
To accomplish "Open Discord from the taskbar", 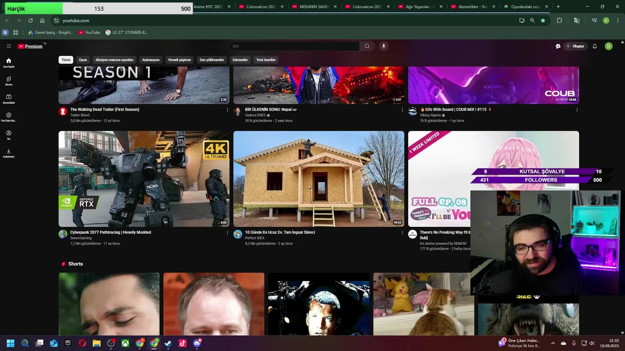I will [x=197, y=343].
